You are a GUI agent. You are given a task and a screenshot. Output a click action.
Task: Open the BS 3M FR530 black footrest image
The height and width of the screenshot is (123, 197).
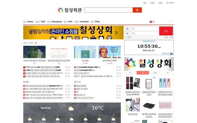pos(149,105)
